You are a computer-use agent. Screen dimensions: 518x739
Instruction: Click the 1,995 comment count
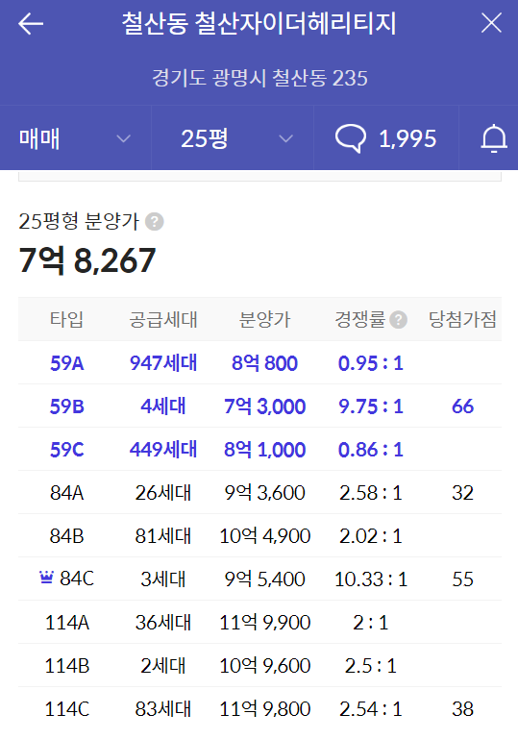click(x=407, y=138)
